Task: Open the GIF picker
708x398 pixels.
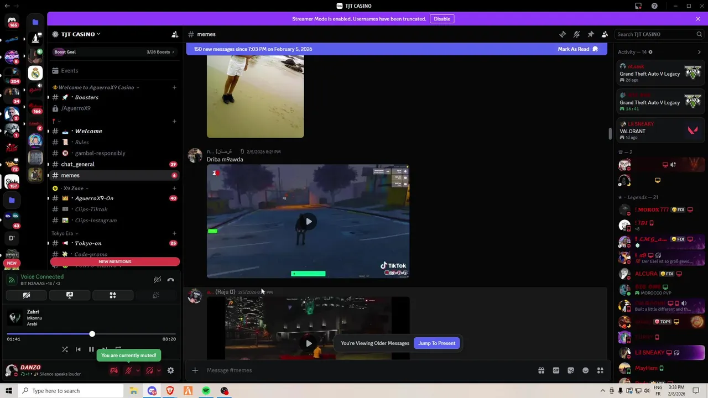Action: [556, 370]
